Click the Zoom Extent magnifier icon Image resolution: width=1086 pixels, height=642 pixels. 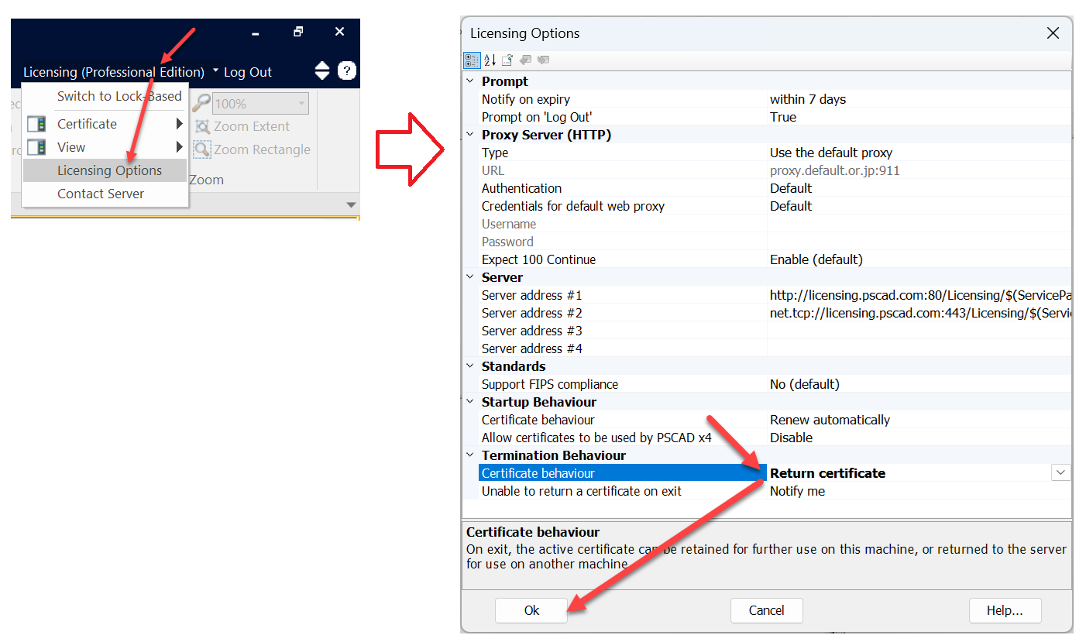(203, 127)
